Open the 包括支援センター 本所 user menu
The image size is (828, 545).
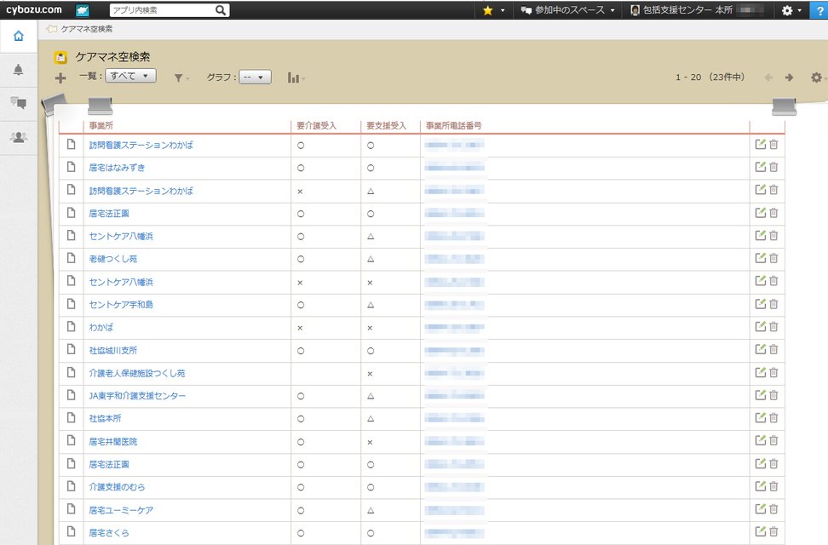point(697,10)
